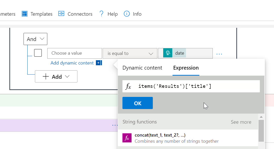Open the condition row ellipsis menu

coord(219,54)
